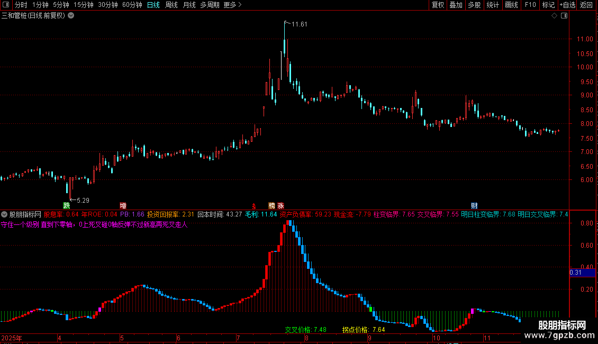Switch to 周线 weekly chart
Image resolution: width=598 pixels, height=344 pixels.
171,5
